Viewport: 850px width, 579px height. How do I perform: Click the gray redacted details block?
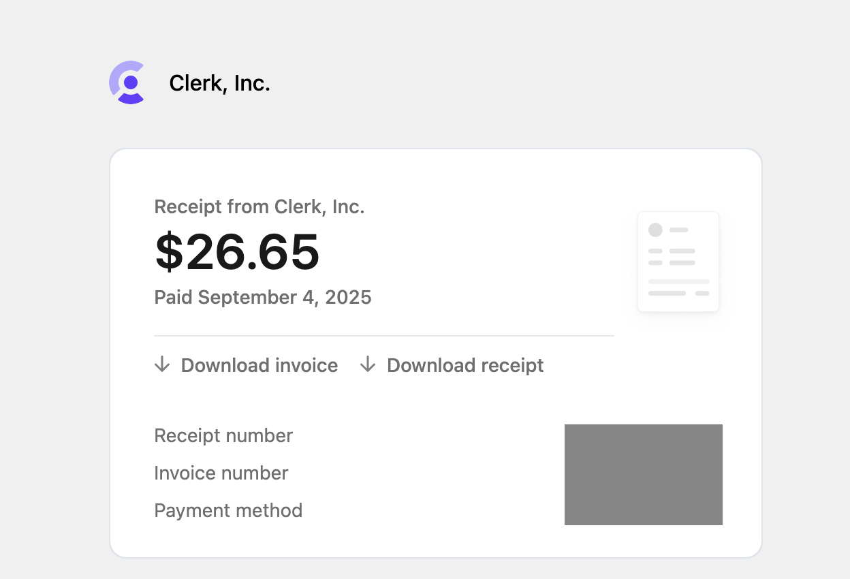point(644,475)
